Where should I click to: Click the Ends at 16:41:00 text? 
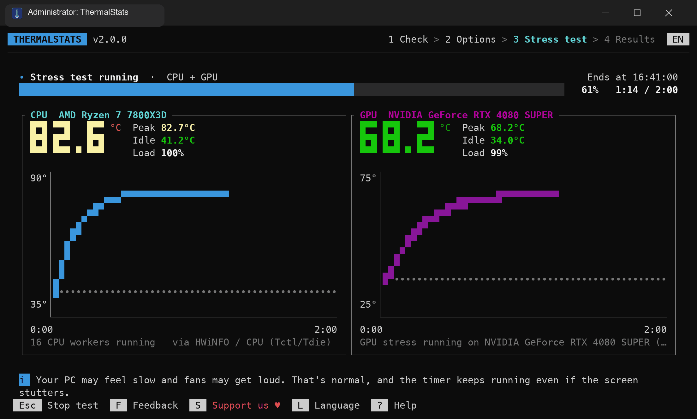[633, 77]
